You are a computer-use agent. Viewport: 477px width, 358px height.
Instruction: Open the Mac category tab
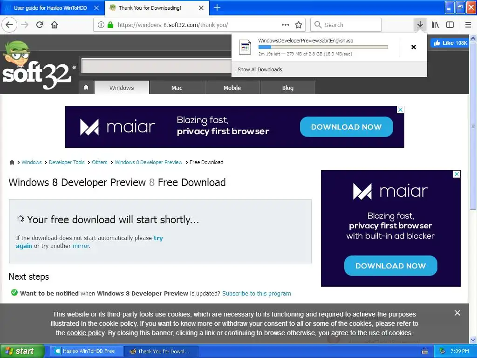[x=177, y=88]
